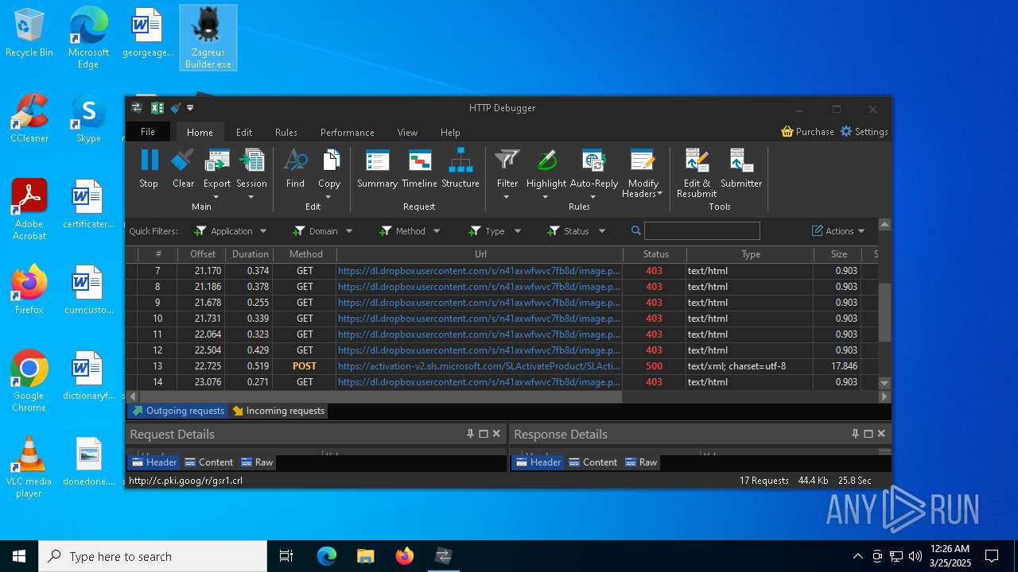Open the Application quick filter dropdown
The height and width of the screenshot is (572, 1018).
coord(231,231)
